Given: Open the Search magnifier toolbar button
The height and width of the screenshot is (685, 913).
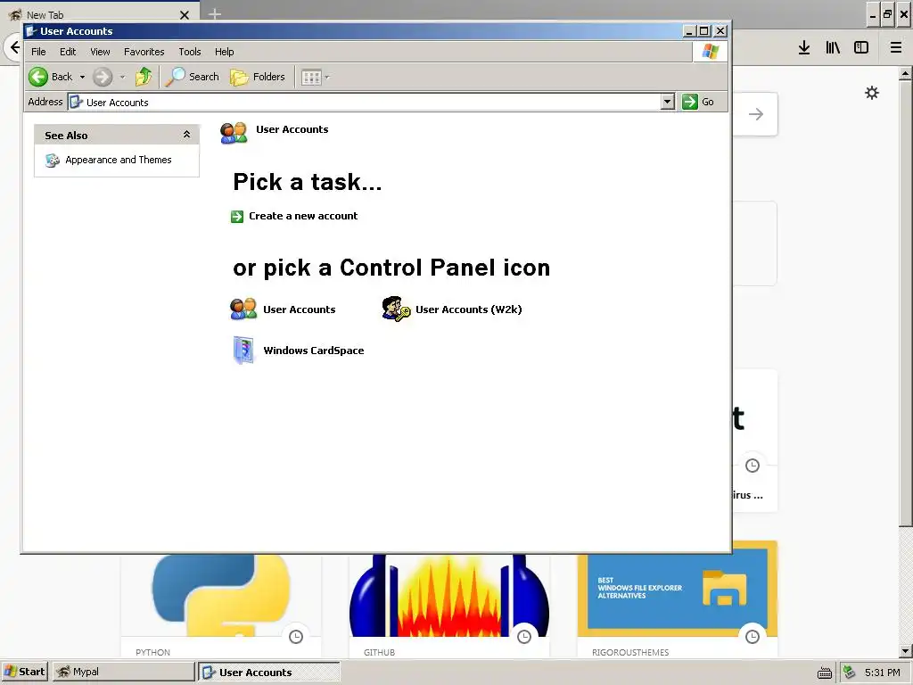Looking at the screenshot, I should pyautogui.click(x=193, y=77).
